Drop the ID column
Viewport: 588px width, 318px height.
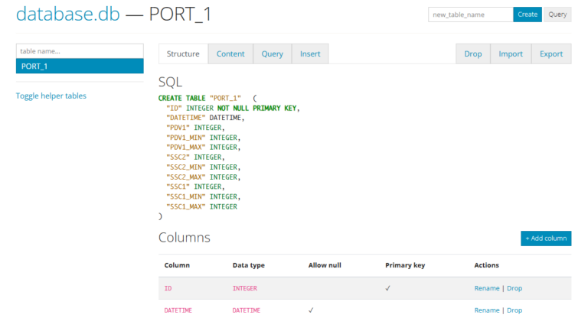514,288
